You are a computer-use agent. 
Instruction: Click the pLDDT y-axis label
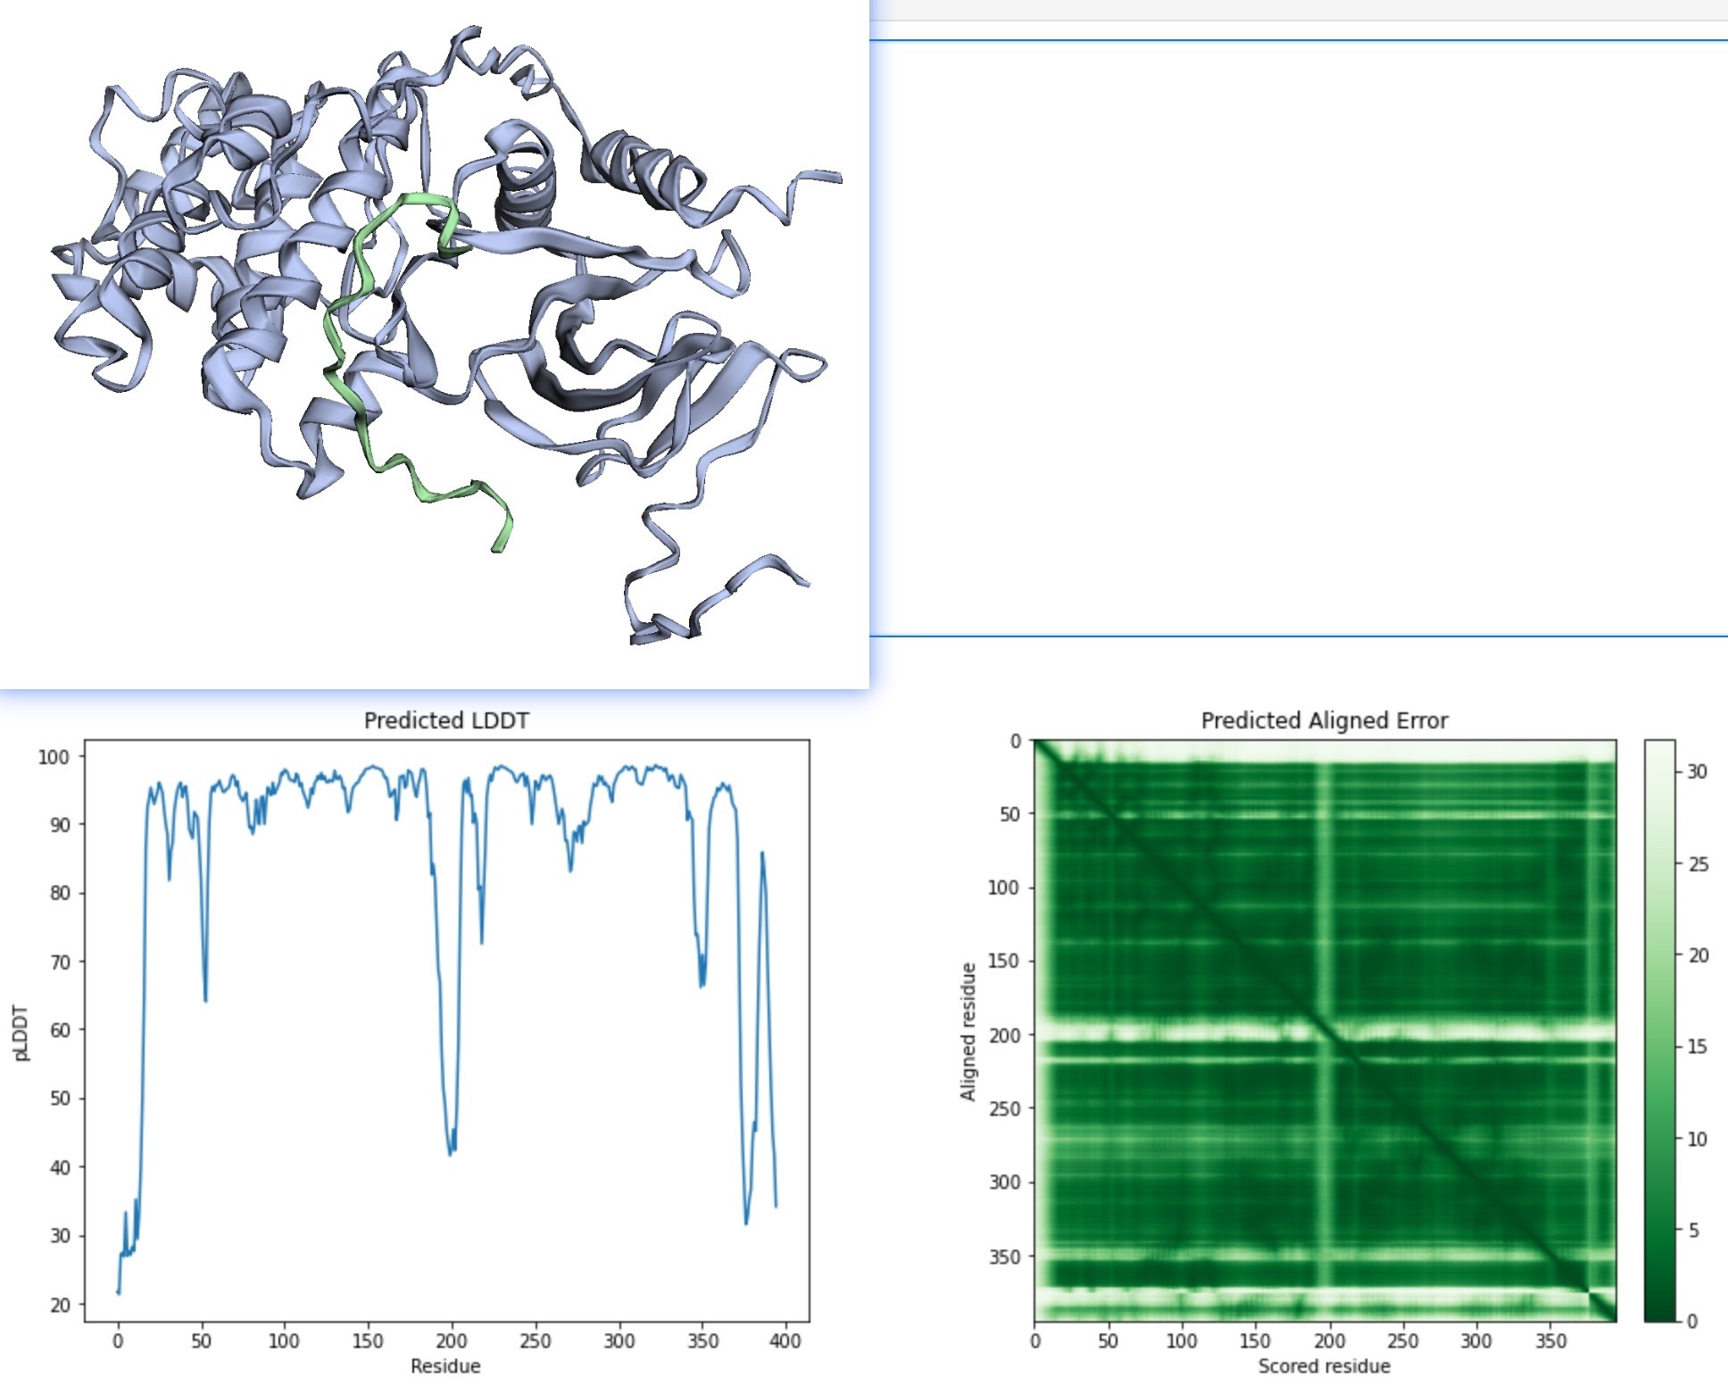click(x=21, y=1032)
